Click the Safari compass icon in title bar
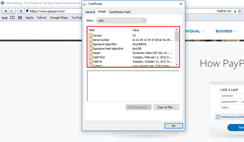The height and width of the screenshot is (142, 244). tap(2, 3)
